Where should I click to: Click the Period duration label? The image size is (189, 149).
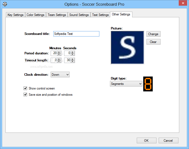37,53
